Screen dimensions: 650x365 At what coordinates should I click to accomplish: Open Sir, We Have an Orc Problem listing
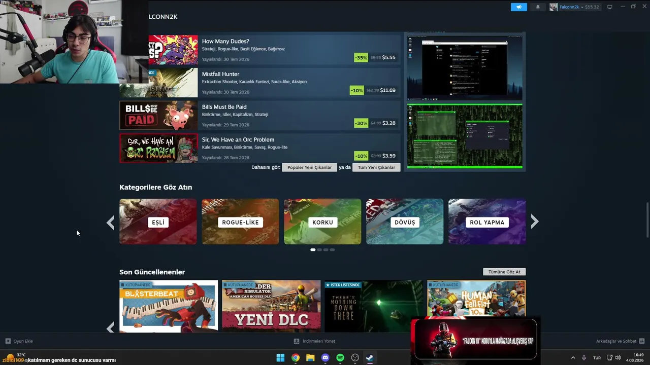click(x=259, y=148)
